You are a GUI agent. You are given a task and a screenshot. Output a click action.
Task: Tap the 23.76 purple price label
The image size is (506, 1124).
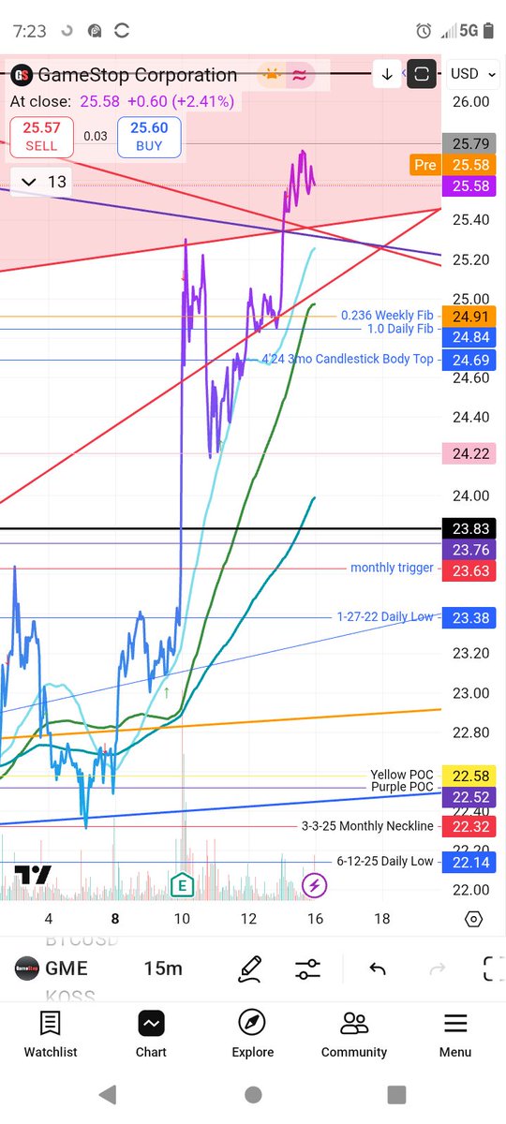click(470, 550)
